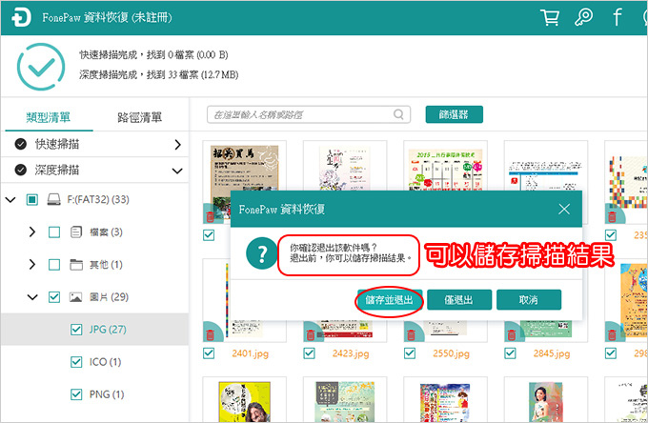Uncheck the 2845.jpg file checkbox
This screenshot has height=423, width=648.
510,353
